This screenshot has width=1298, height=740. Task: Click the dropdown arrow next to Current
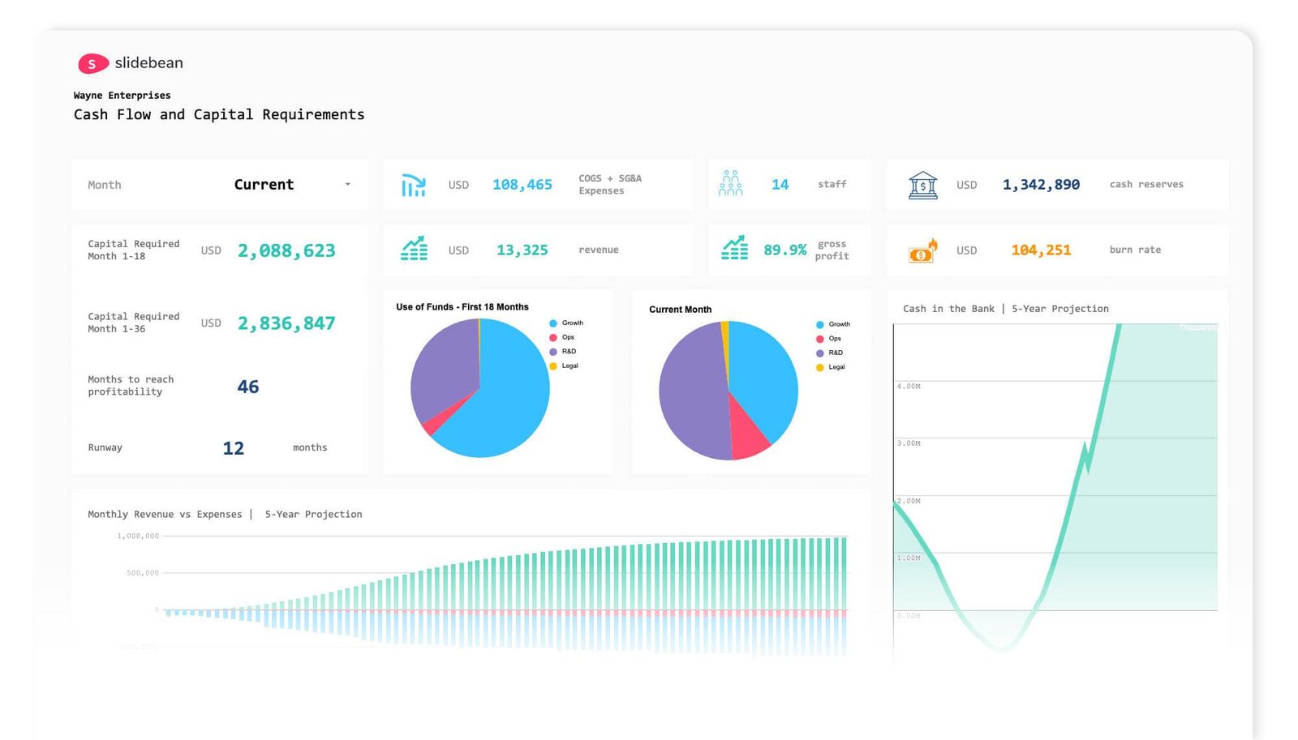coord(349,185)
